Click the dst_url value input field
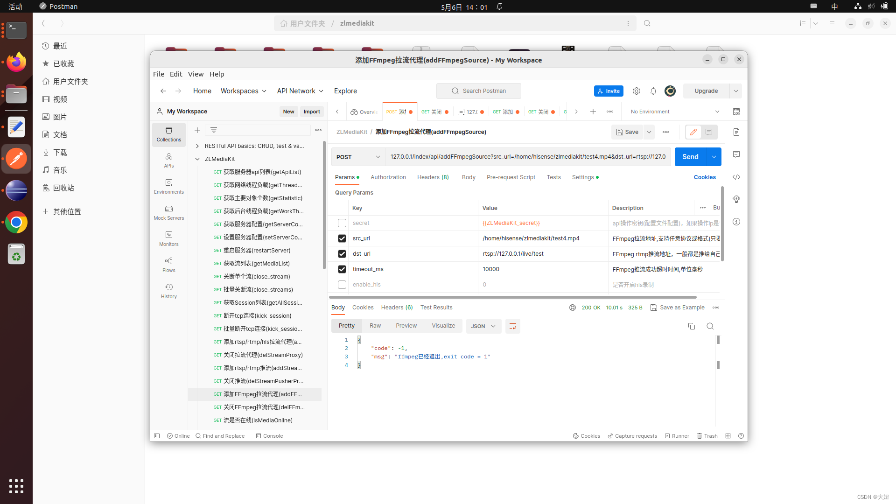Screen dimensions: 896x504 tap(541, 253)
